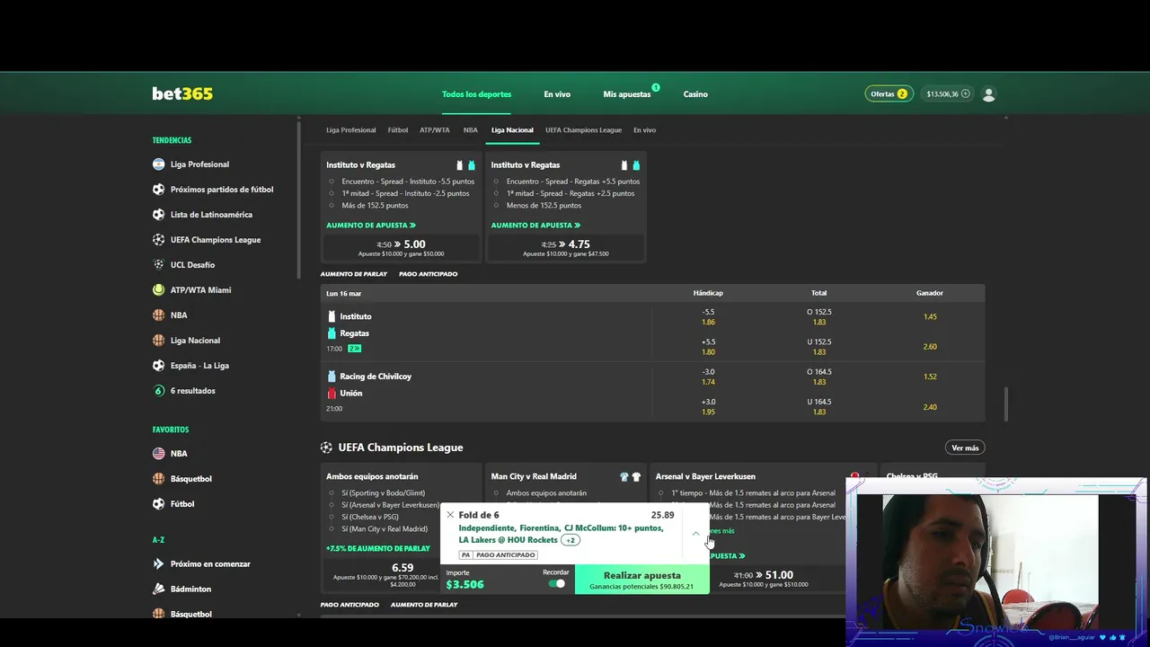The image size is (1150, 647).
Task: Click the soccer ball icon by UEFA Champions League heading
Action: (326, 448)
